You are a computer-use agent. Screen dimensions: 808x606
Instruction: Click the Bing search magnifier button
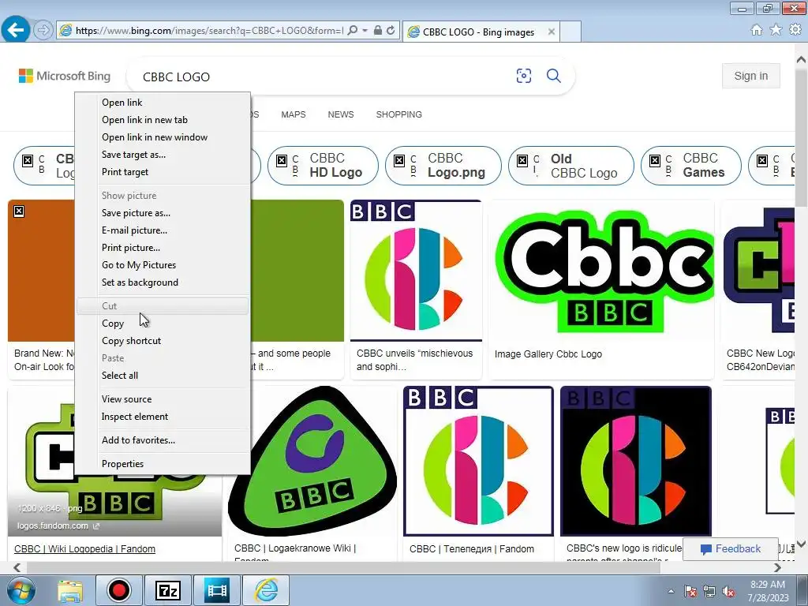click(x=554, y=76)
